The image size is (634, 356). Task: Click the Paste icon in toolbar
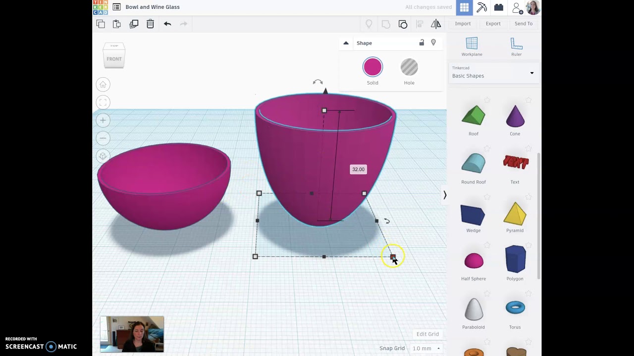pyautogui.click(x=117, y=24)
